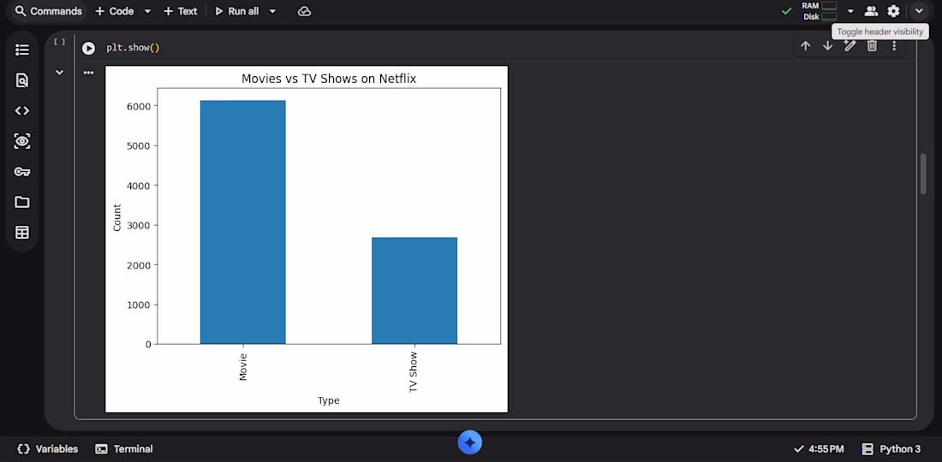942x462 pixels.
Task: Click the Python 3 runtime indicator
Action: click(x=891, y=449)
